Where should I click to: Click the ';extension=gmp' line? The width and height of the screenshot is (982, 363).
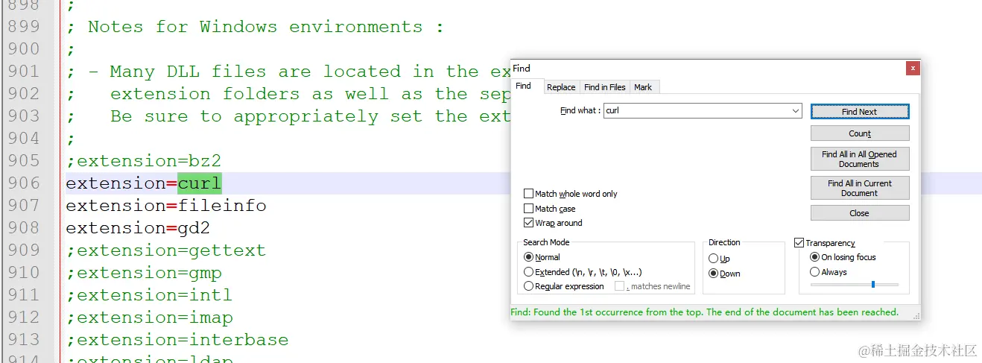tap(144, 273)
